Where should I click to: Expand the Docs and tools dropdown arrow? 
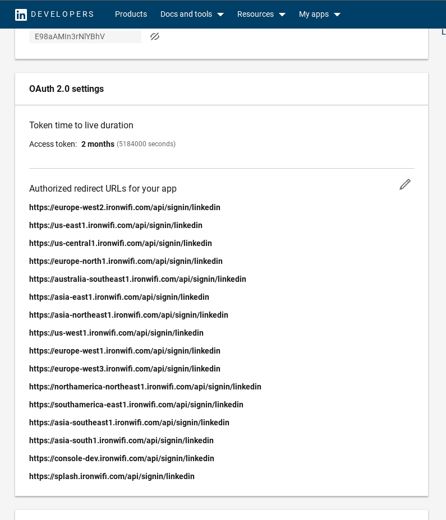[220, 15]
